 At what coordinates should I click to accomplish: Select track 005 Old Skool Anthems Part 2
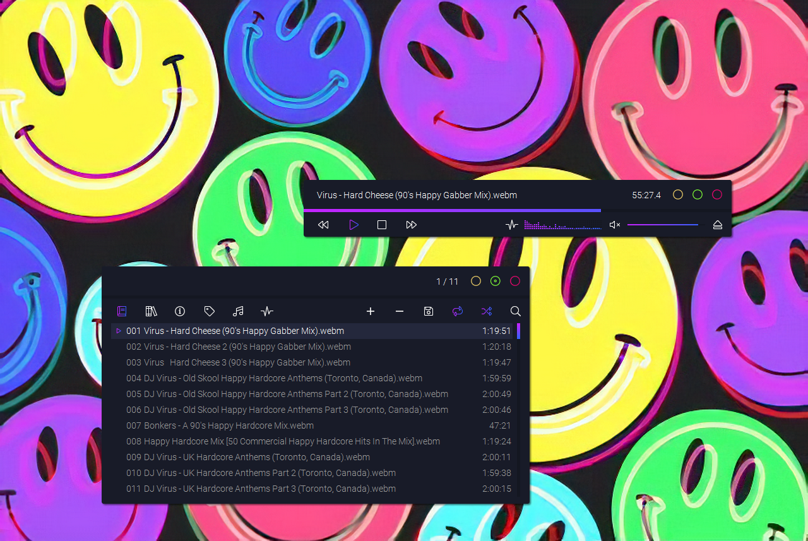point(313,394)
